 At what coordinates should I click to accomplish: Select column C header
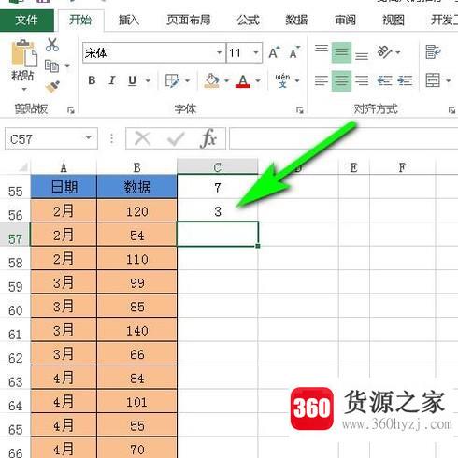click(218, 167)
